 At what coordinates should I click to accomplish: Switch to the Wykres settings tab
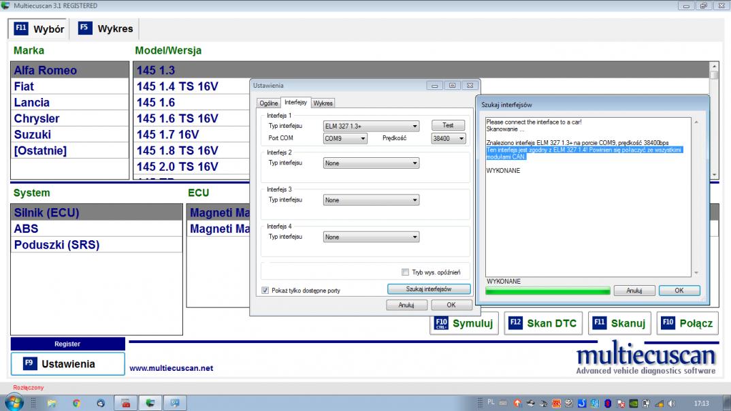pos(323,103)
